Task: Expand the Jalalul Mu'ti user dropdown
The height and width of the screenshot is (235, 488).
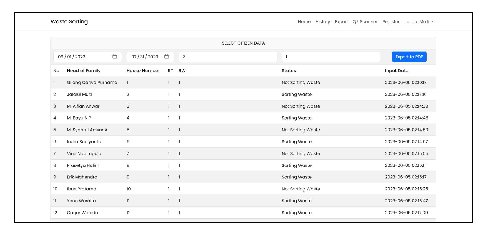Action: pyautogui.click(x=419, y=22)
